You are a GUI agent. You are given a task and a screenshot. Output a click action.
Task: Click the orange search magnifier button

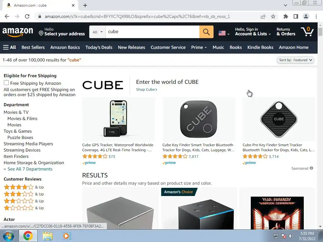206,32
